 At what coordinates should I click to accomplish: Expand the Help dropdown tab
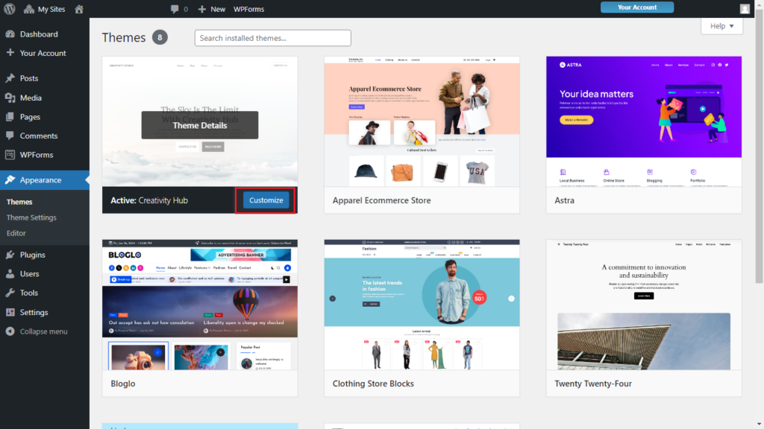click(x=721, y=26)
